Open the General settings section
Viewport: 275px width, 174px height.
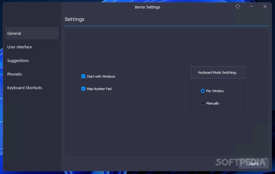pyautogui.click(x=32, y=33)
